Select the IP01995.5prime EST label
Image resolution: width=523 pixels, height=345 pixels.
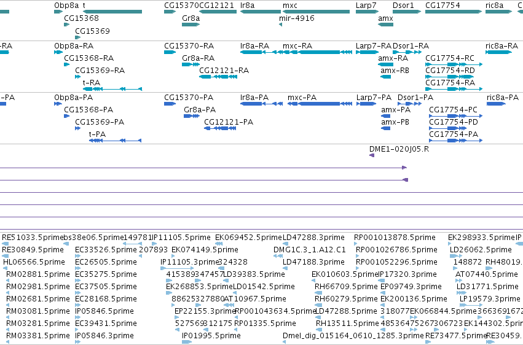(211, 336)
